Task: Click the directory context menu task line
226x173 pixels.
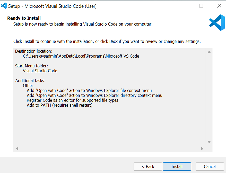Action: tap(94, 95)
